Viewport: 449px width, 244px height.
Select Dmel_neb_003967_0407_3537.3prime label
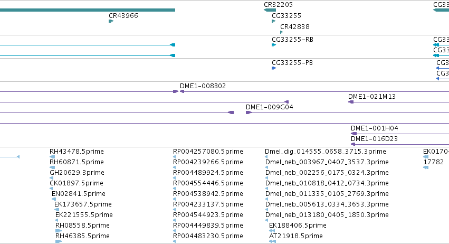327,162
